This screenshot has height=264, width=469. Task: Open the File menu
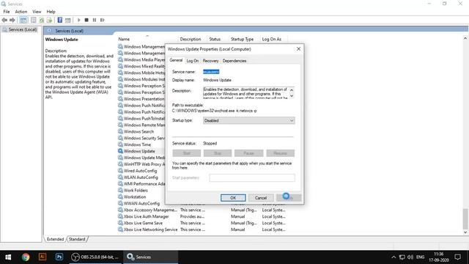point(7,12)
